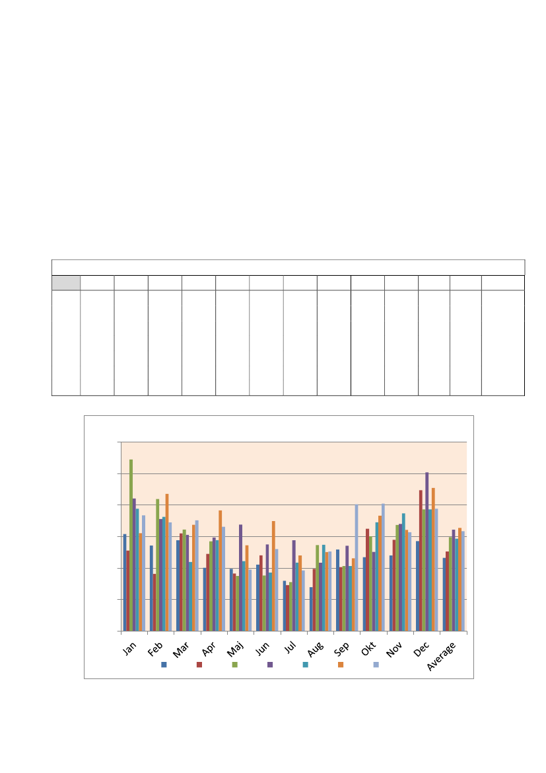Click the red legend swatch
Screen dimensions: 546x773
tap(199, 665)
